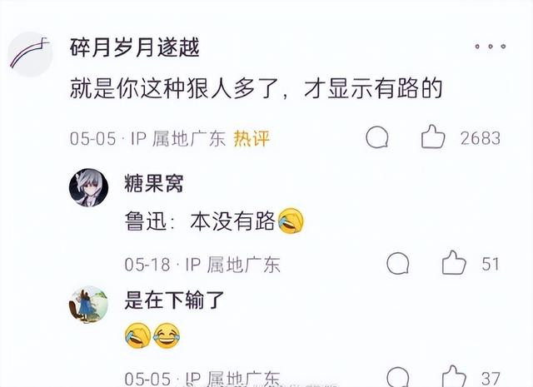Viewport: 533px width, 387px height.
Task: Visit the 糖果窝 username link
Action: pos(153,183)
